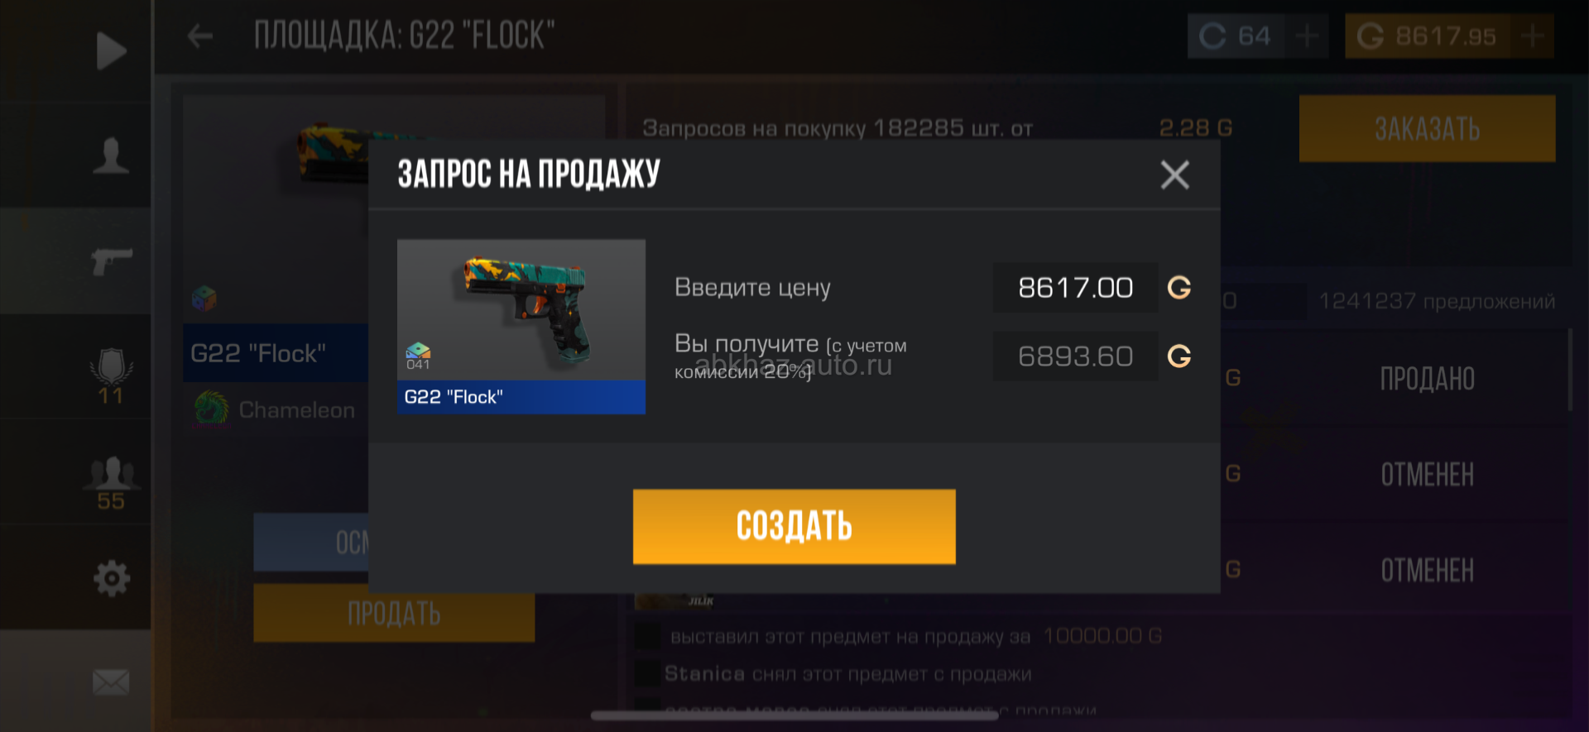The image size is (1589, 732).
Task: Tap the Play triangle icon in sidebar
Action: pos(111,50)
